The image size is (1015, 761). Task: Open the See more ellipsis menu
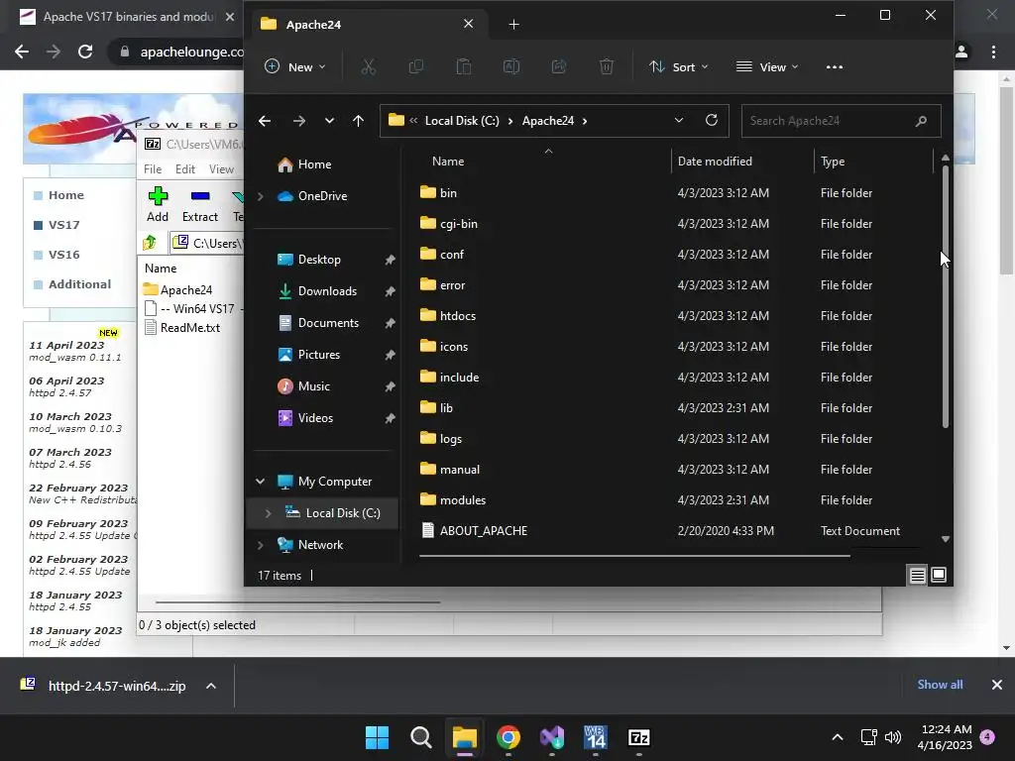coord(835,66)
